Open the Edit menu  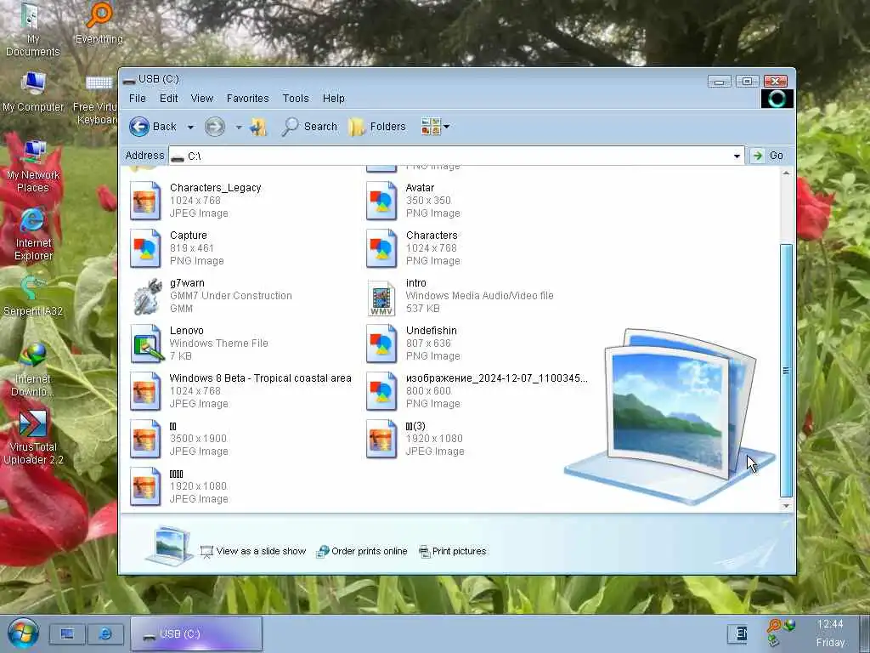(x=169, y=99)
